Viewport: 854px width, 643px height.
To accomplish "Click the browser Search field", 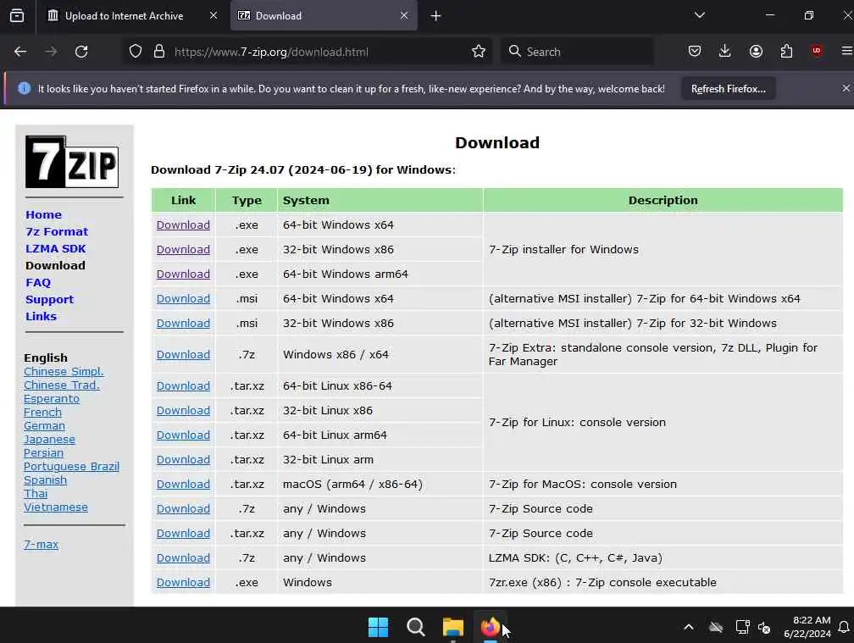I will (x=577, y=52).
